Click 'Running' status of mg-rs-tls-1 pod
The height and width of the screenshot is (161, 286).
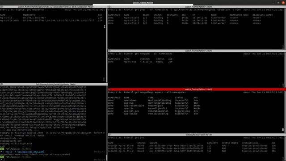coord(158,21)
